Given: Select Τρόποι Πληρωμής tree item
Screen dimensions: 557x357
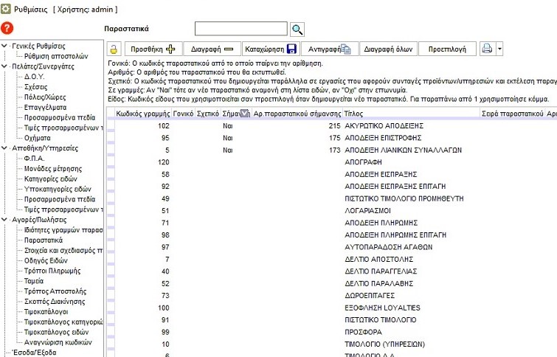Looking at the screenshot, I should tap(52, 271).
